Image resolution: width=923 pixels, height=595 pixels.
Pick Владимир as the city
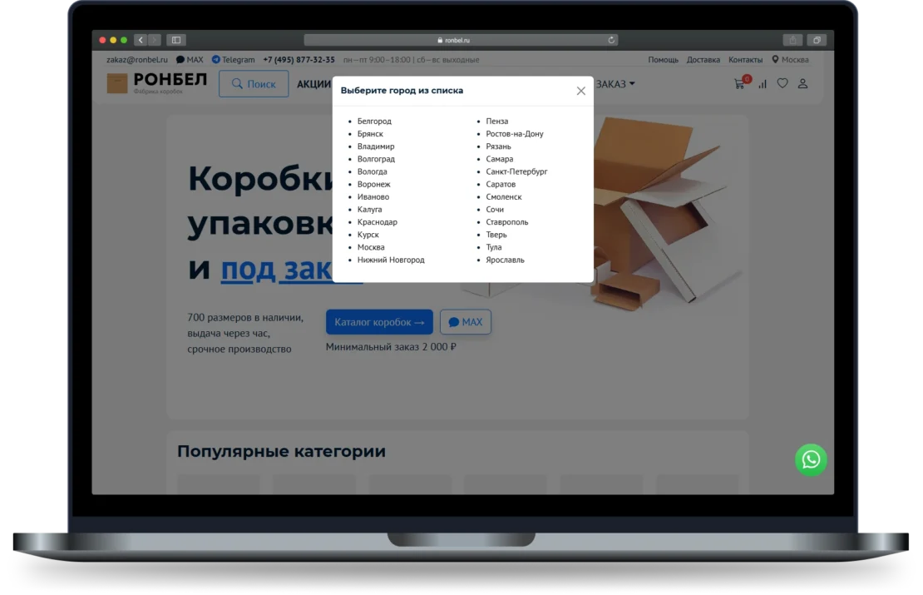tap(376, 146)
